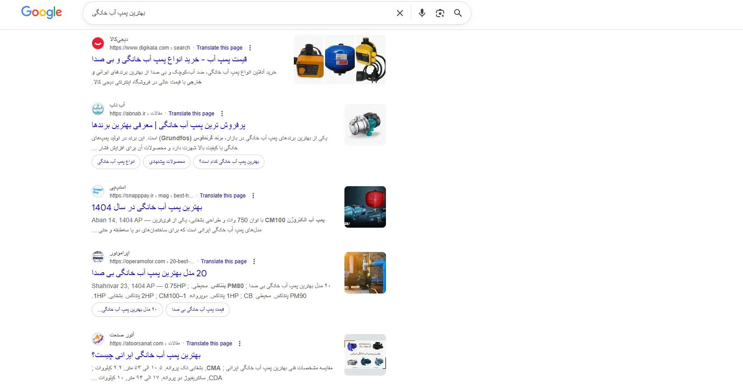Clear the search query with the X icon
This screenshot has height=385, width=743.
coord(399,13)
